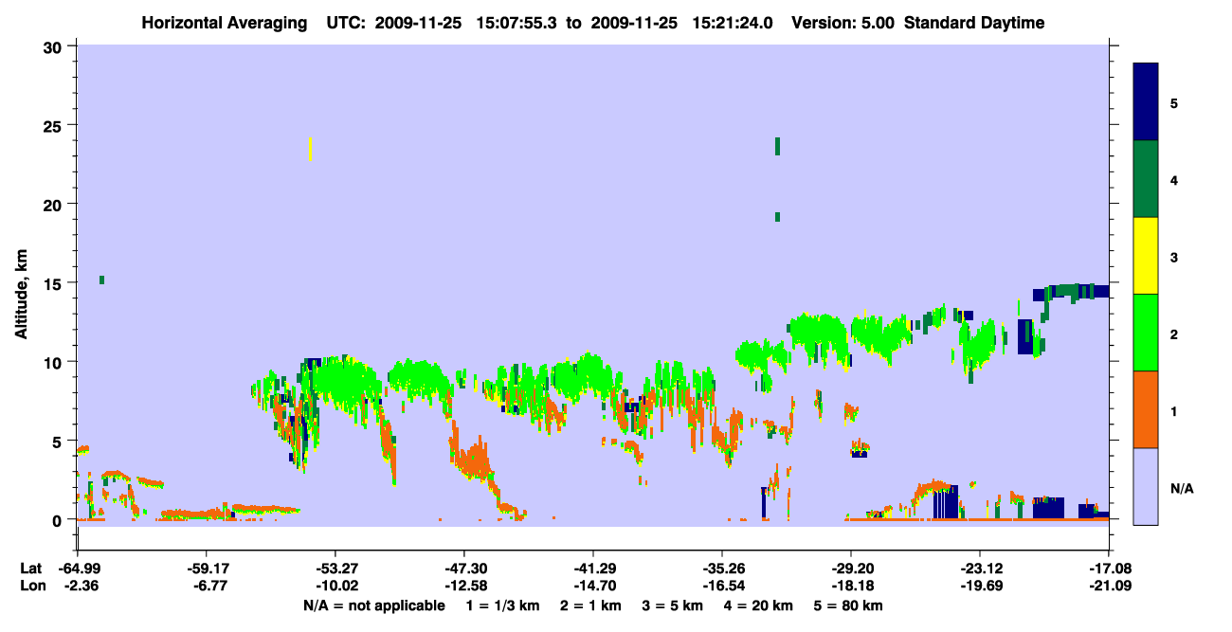Viewport: 1232px width, 632px height.
Task: Click the 'Standard Daytime' label
Action: 974,23
